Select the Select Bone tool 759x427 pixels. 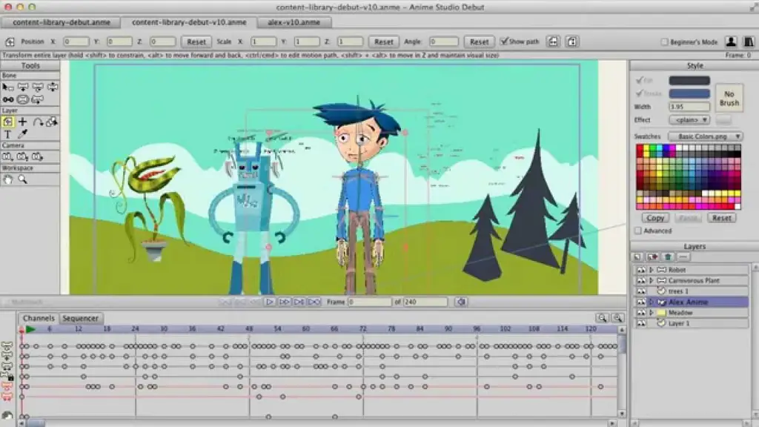7,87
